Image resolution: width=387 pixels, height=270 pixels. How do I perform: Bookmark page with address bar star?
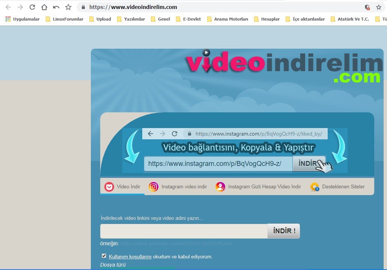click(379, 7)
